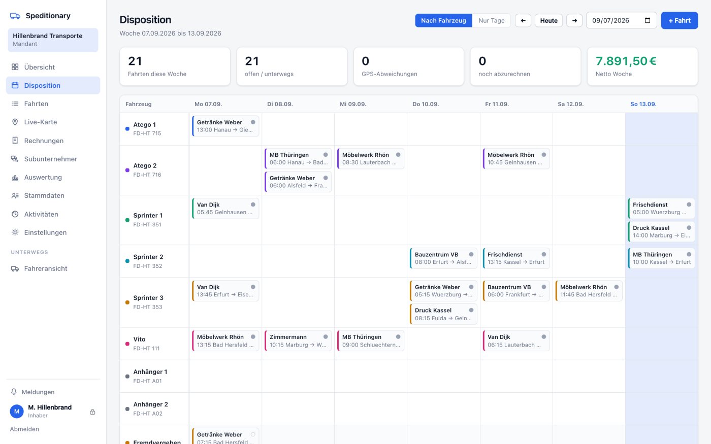Go to Auswertung page
The width and height of the screenshot is (711, 444).
(53, 177)
